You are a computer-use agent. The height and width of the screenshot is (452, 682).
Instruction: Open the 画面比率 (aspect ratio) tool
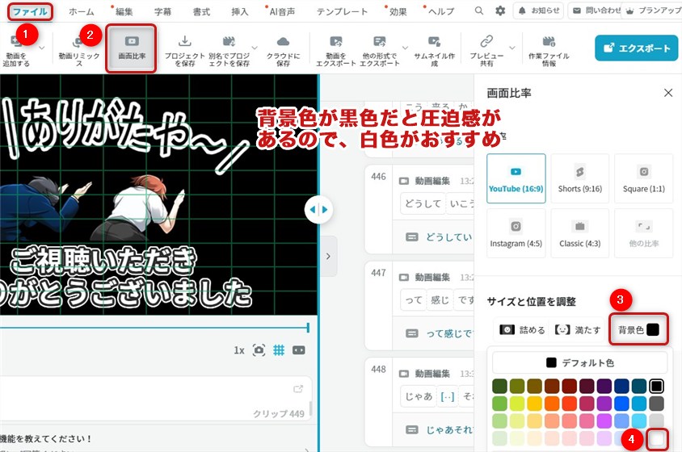132,48
